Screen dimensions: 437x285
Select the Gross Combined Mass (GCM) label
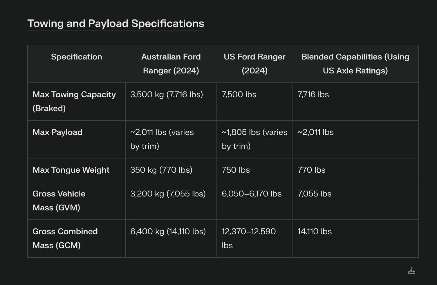pyautogui.click(x=65, y=238)
